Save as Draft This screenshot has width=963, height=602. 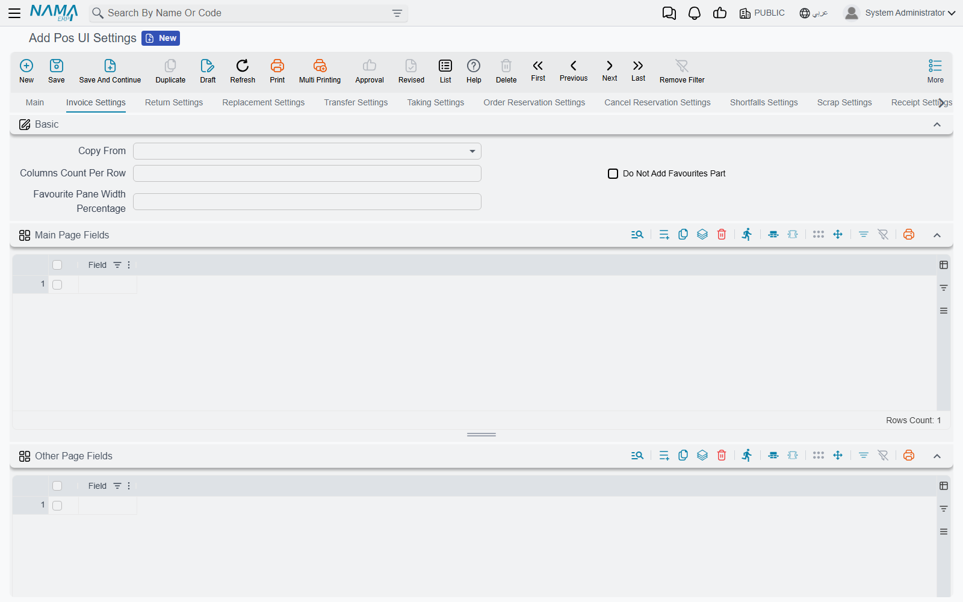click(x=208, y=71)
